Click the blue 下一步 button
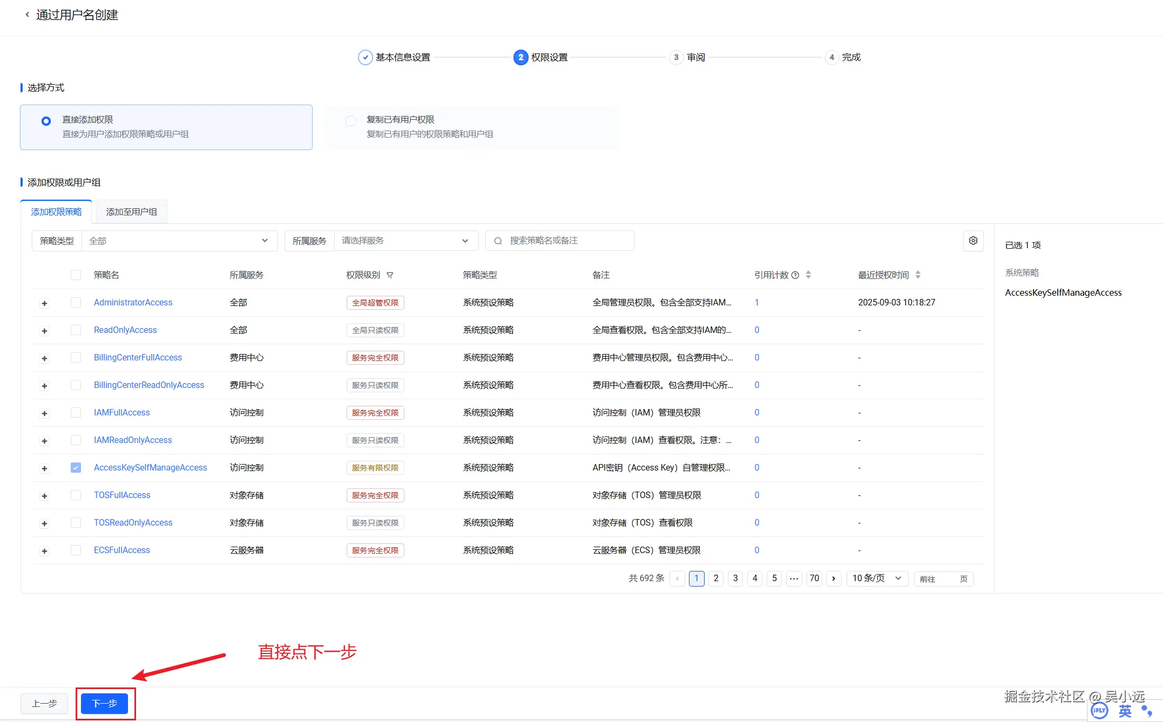 (x=104, y=704)
